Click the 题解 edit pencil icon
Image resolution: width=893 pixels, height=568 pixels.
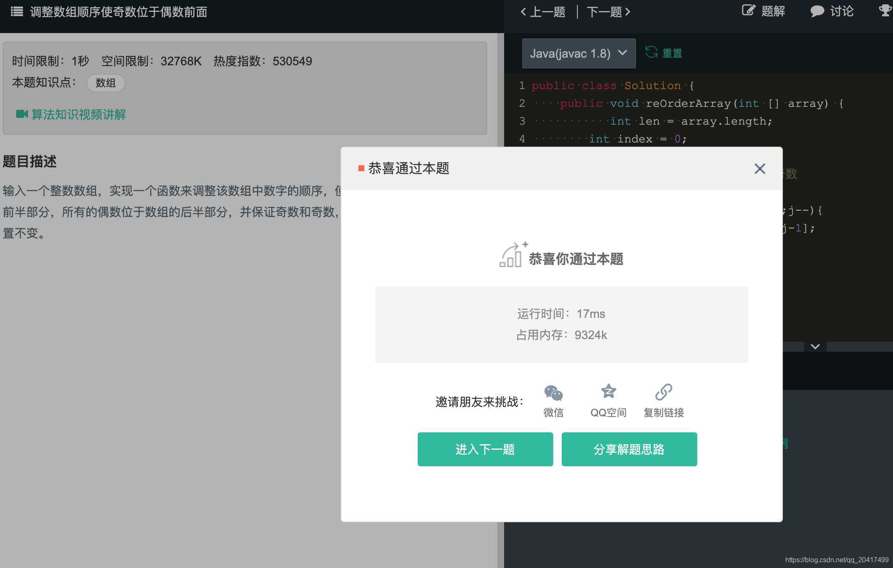749,10
